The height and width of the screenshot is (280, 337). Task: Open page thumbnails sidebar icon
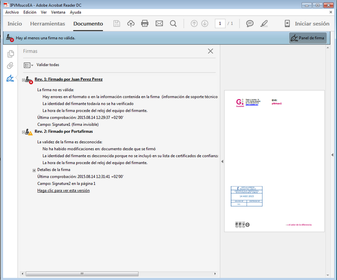click(x=10, y=54)
